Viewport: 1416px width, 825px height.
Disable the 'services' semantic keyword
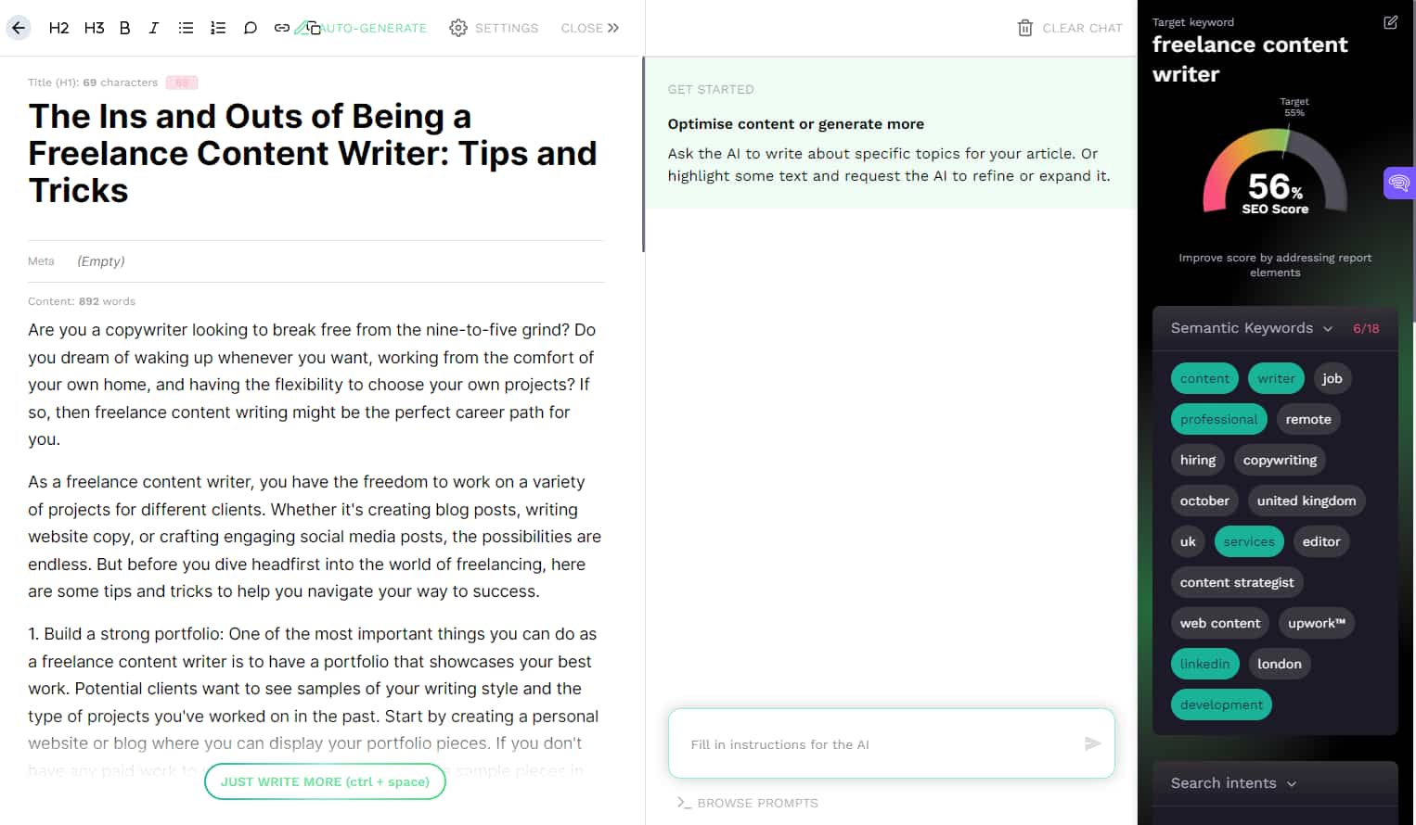click(1248, 541)
